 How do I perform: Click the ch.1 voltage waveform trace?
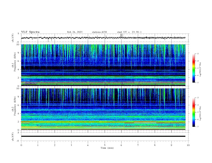click(x=103, y=38)
